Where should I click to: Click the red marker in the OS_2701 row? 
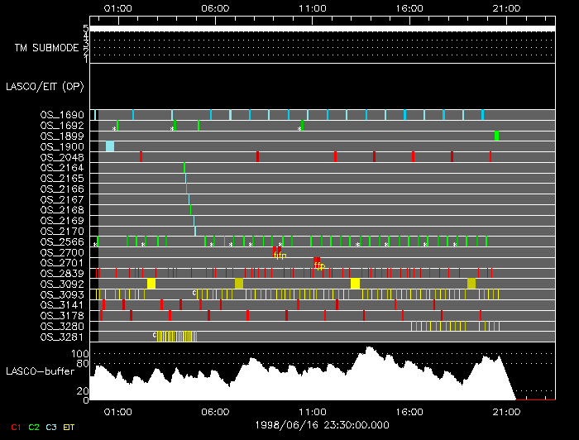[x=317, y=261]
